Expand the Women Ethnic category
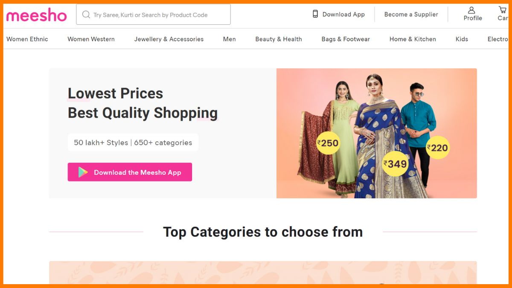The image size is (512, 288). [27, 39]
